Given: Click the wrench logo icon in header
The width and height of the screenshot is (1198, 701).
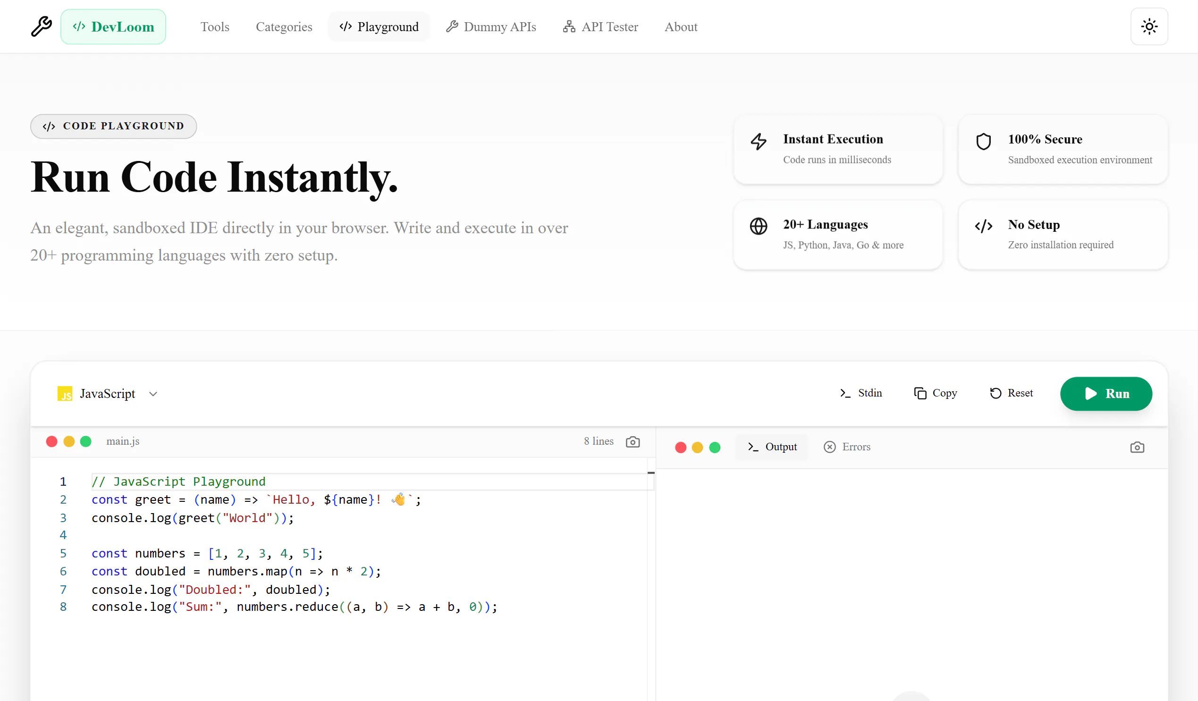Looking at the screenshot, I should (x=42, y=26).
